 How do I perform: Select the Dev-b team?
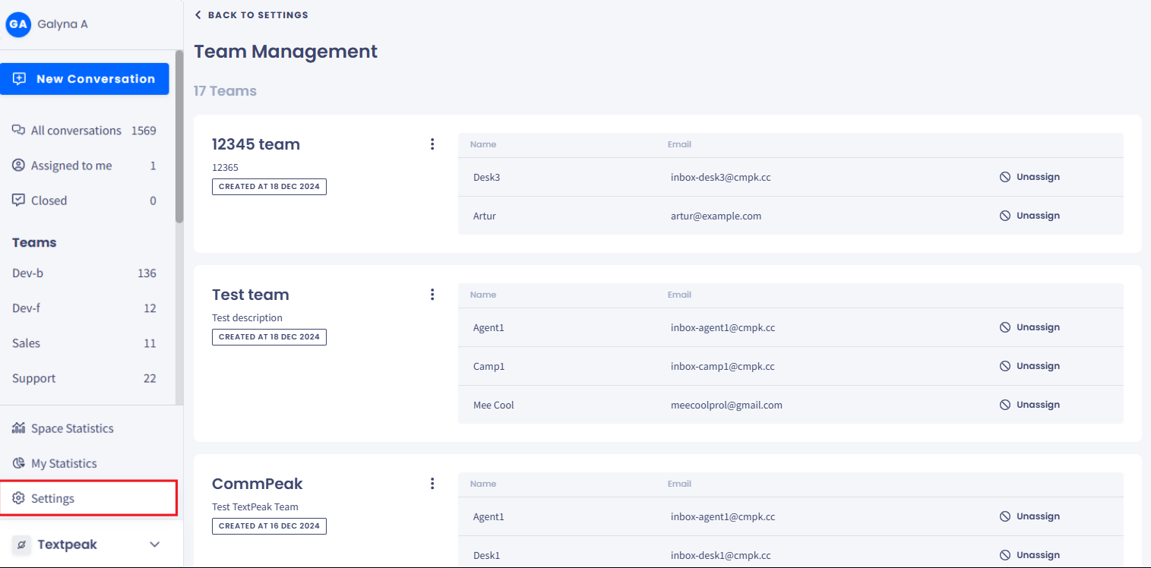(84, 273)
